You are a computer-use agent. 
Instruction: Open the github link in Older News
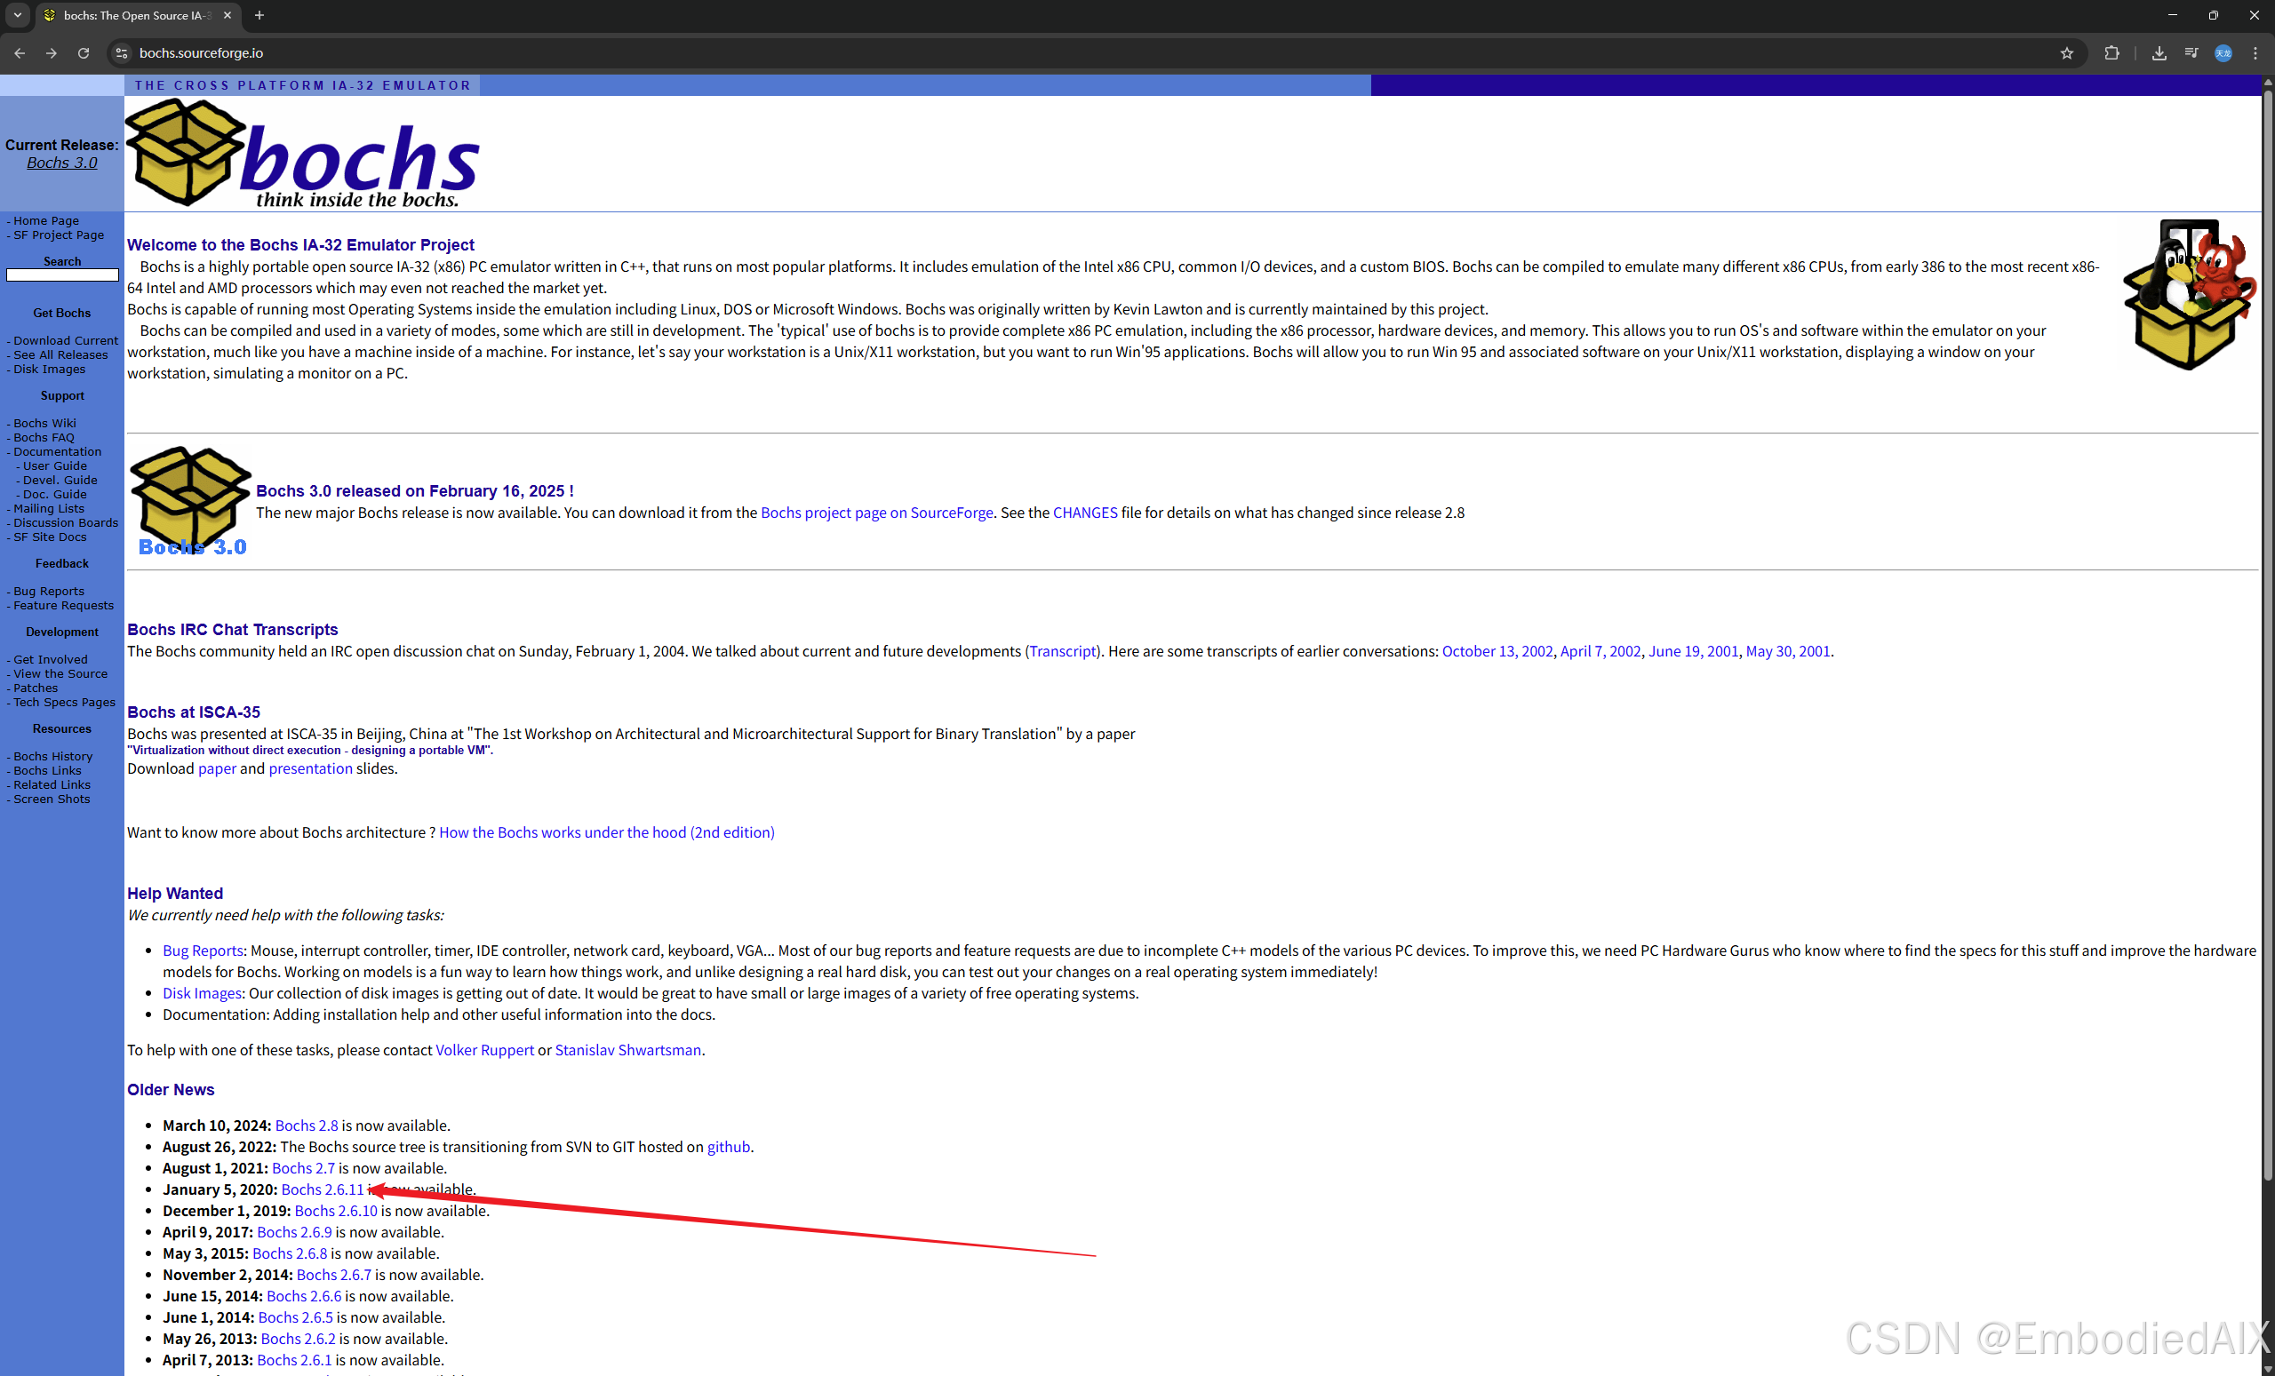click(x=729, y=1147)
